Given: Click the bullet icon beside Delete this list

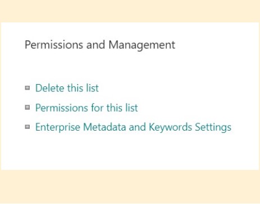Looking at the screenshot, I should click(x=28, y=88).
